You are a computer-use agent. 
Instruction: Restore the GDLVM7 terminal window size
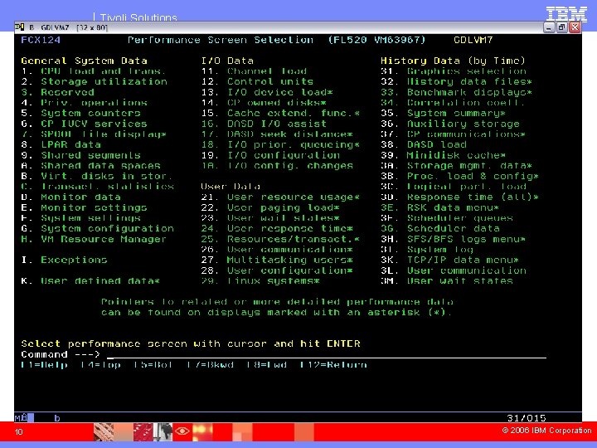point(561,27)
